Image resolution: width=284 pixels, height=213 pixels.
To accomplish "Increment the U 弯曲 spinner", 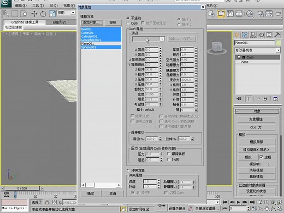I will (161, 49).
